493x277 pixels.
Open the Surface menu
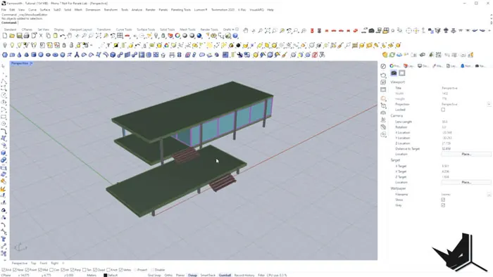[44, 10]
